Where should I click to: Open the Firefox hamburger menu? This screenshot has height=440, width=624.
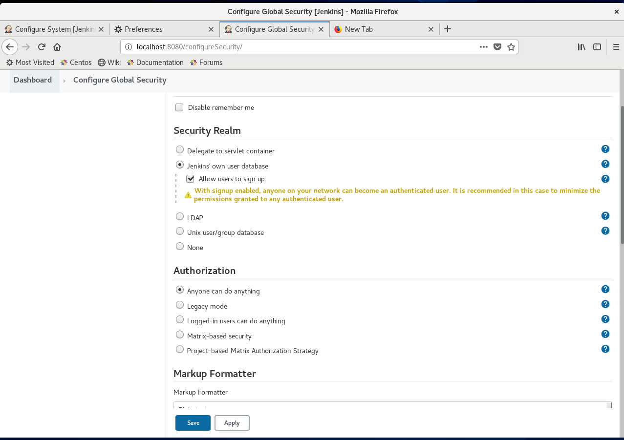point(616,47)
